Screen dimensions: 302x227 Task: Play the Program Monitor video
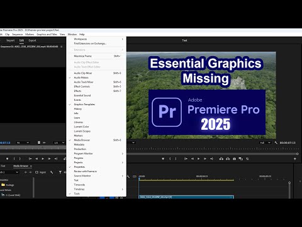[x=198, y=159]
